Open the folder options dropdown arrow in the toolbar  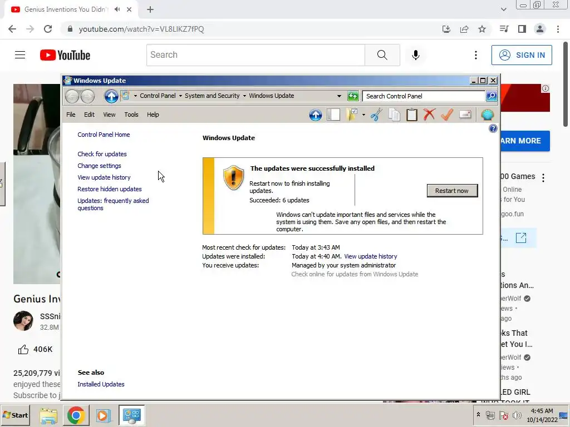pyautogui.click(x=363, y=115)
